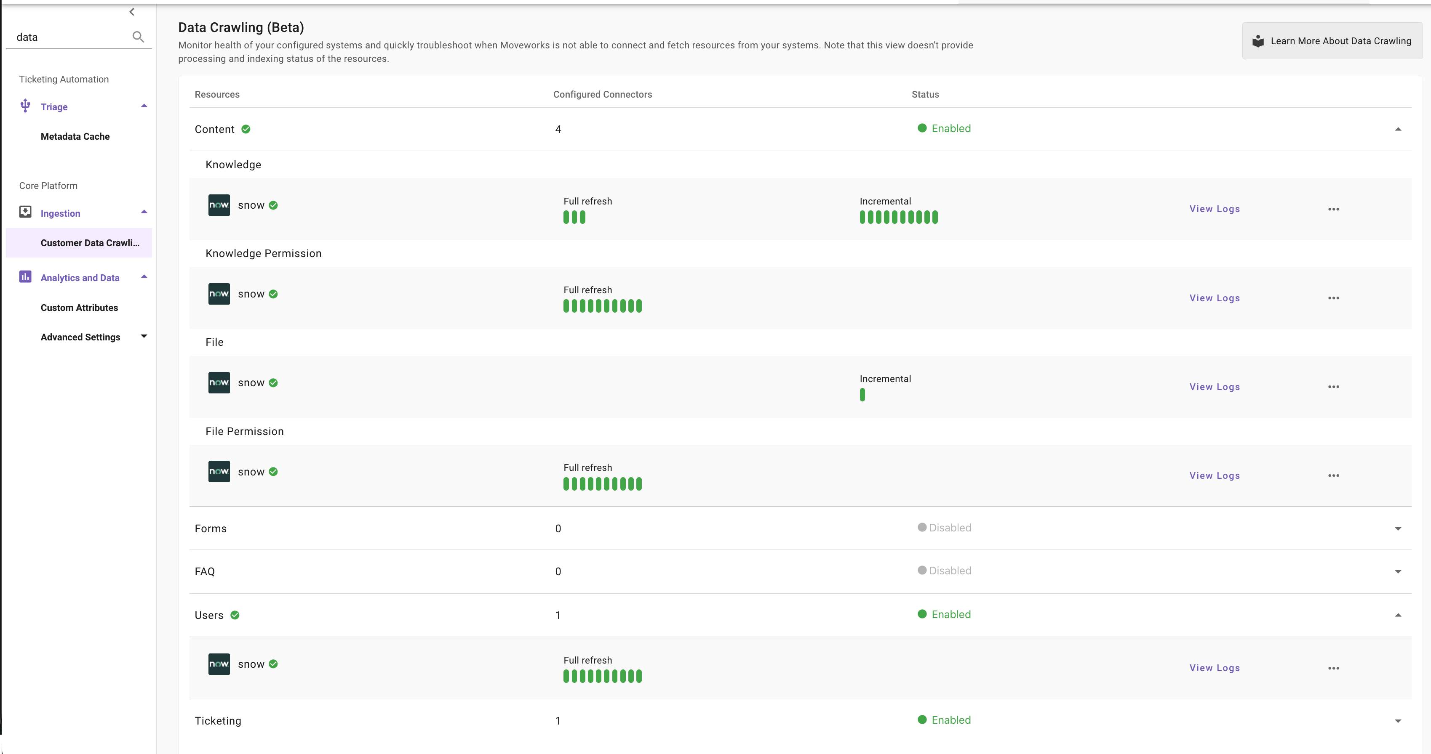Screen dimensions: 1431x754
Task: Click the Triage fork icon
Action: click(x=25, y=106)
